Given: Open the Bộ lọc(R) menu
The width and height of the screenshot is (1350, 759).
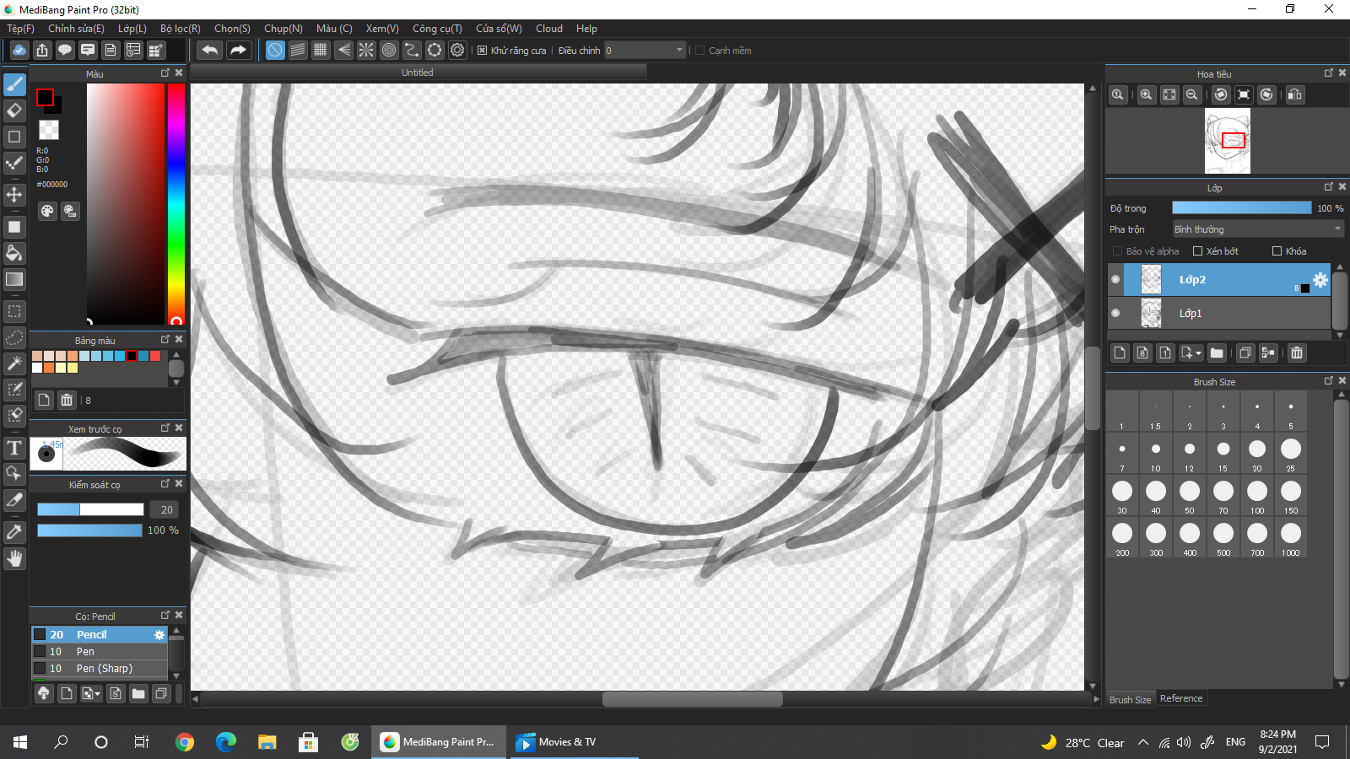Looking at the screenshot, I should pyautogui.click(x=180, y=29).
